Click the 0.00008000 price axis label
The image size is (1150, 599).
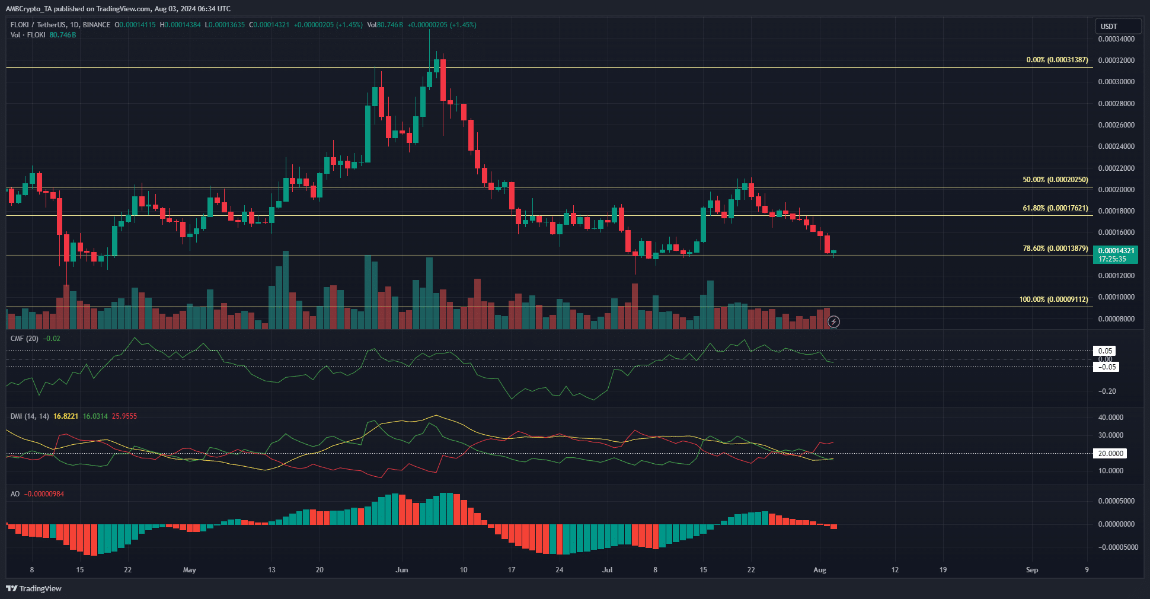[1116, 319]
